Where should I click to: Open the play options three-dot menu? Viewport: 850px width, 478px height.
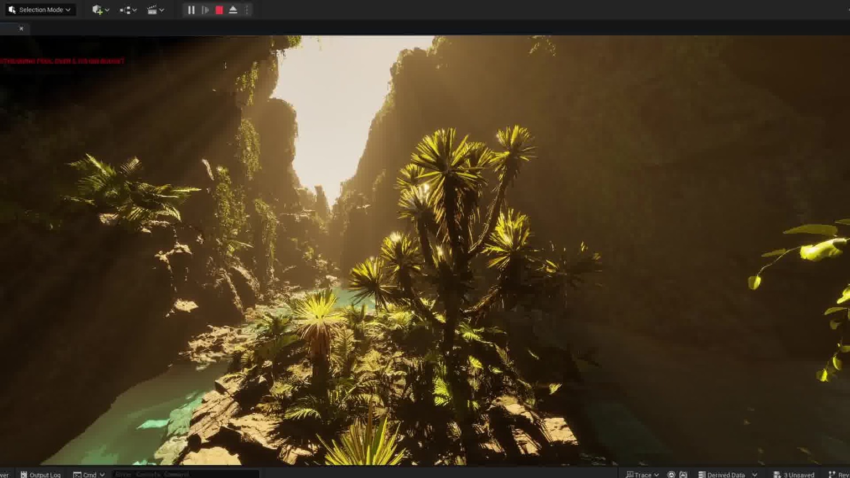247,10
